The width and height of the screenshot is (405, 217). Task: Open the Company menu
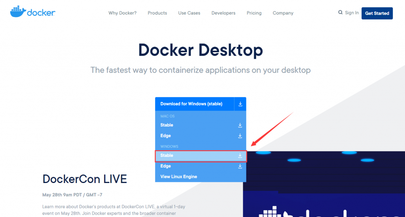pos(283,13)
